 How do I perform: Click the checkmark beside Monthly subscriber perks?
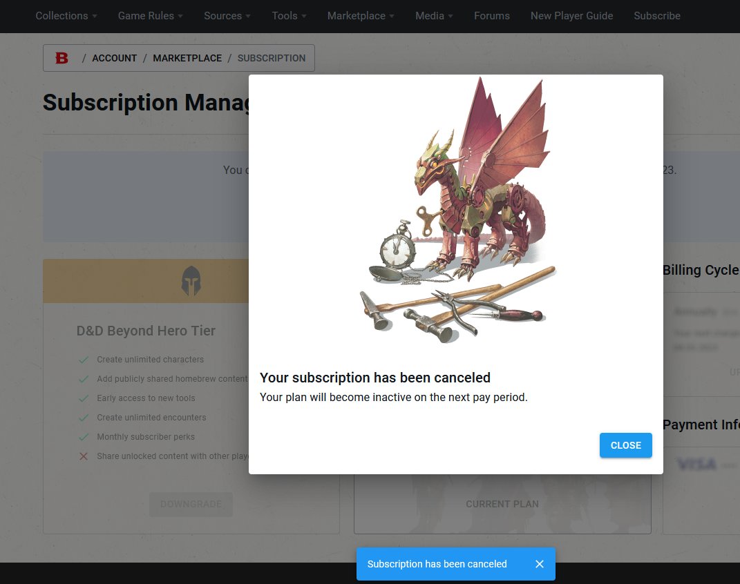click(84, 437)
